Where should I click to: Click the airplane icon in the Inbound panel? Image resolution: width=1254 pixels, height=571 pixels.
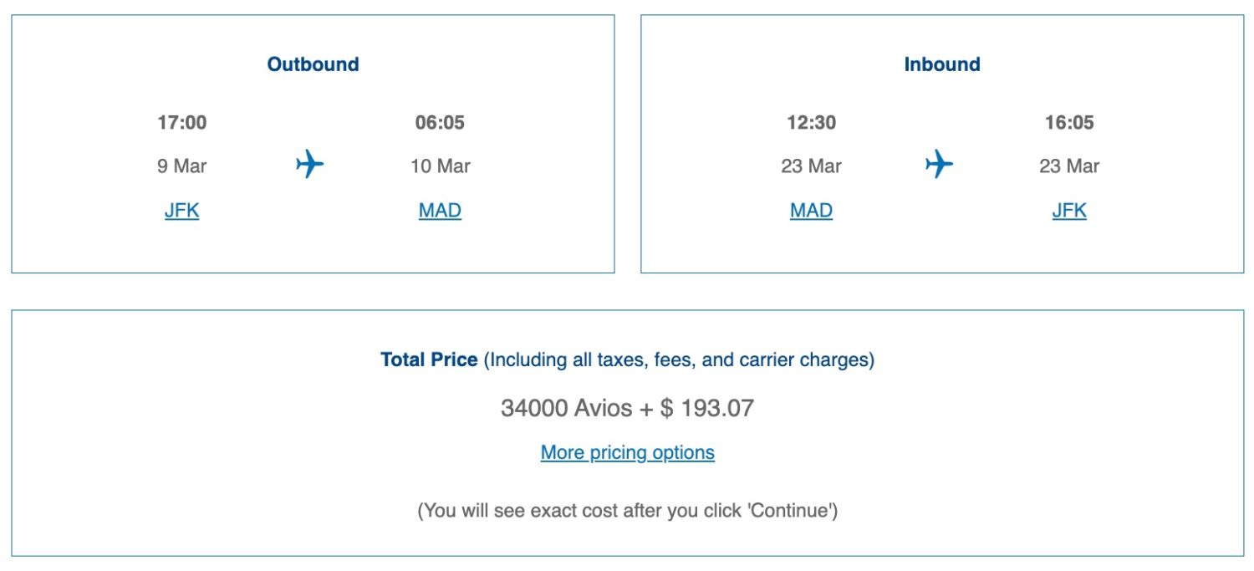tap(940, 166)
